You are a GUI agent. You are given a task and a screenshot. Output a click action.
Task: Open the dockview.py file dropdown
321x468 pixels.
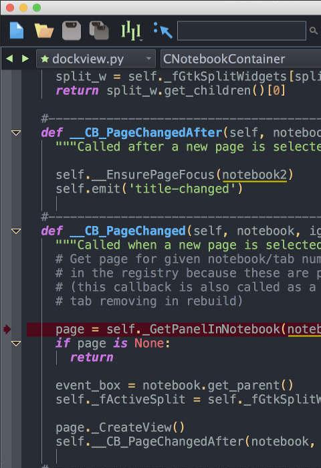pos(96,59)
